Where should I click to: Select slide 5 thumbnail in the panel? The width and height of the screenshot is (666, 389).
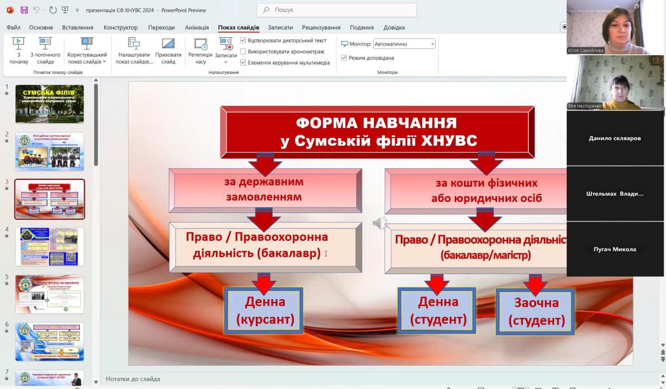pos(50,294)
